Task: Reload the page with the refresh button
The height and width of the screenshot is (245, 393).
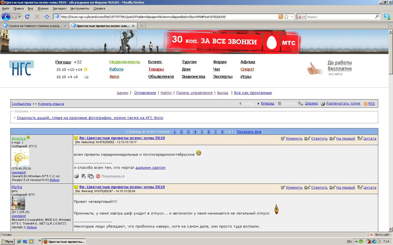Action: click(28, 17)
